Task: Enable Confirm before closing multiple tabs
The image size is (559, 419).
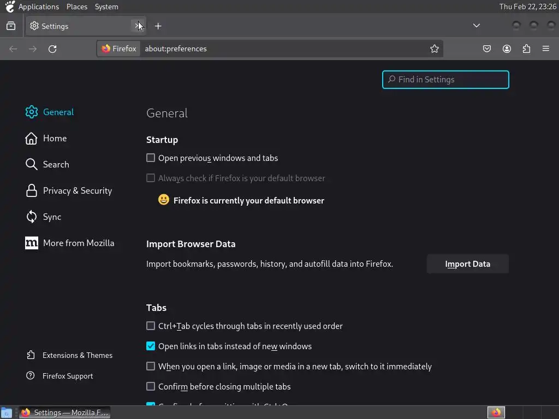Action: click(x=151, y=387)
